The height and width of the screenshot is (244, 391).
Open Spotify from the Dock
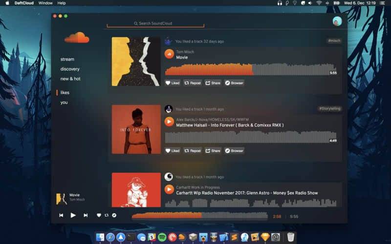tap(162, 237)
